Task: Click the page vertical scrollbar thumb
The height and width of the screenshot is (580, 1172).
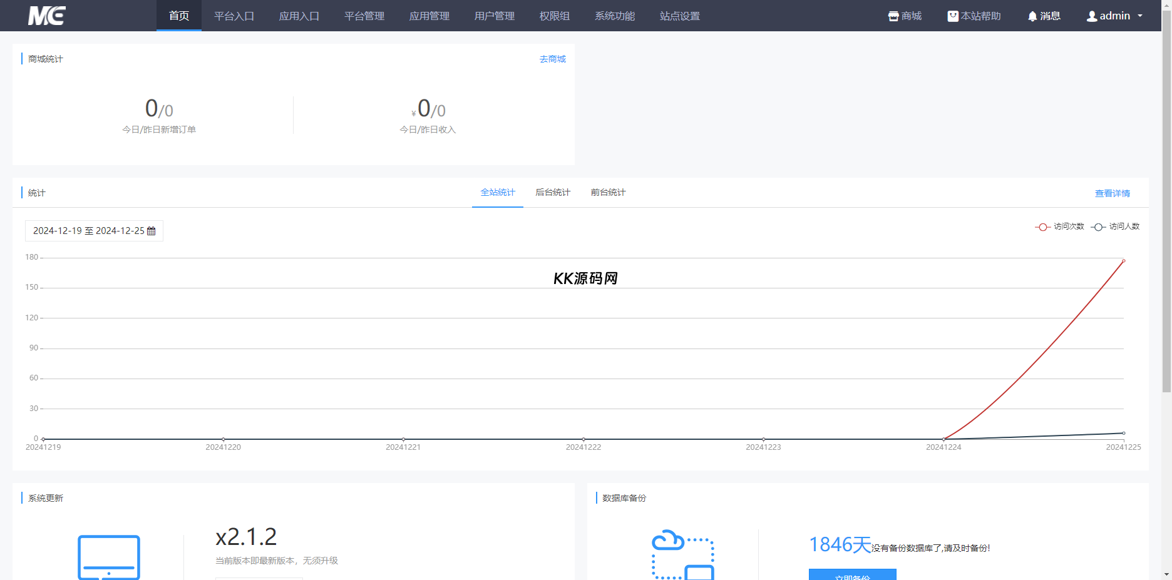Action: [1166, 200]
